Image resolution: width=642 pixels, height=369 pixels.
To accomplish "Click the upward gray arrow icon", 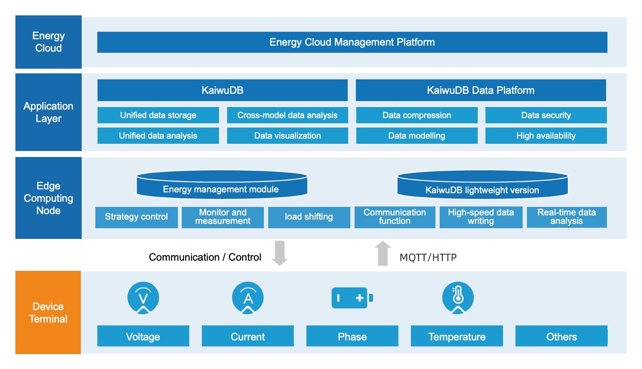I will (x=383, y=253).
